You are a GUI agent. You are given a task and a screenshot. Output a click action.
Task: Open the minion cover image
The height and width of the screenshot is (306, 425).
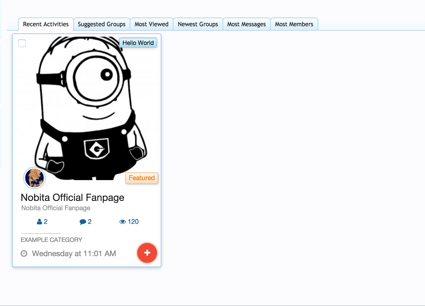coord(87,108)
